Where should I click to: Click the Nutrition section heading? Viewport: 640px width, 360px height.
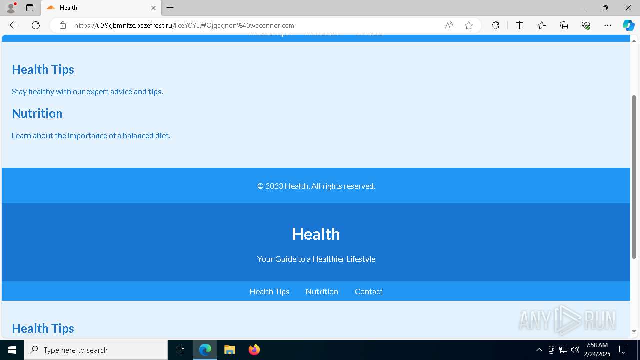pos(37,113)
